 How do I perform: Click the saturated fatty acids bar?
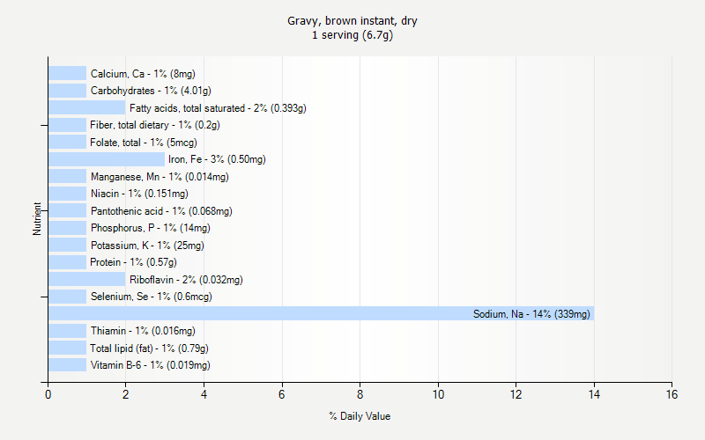click(86, 107)
